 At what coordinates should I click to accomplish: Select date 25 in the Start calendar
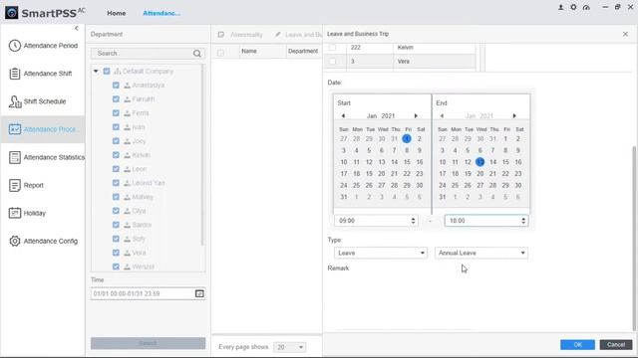pyautogui.click(x=356, y=186)
